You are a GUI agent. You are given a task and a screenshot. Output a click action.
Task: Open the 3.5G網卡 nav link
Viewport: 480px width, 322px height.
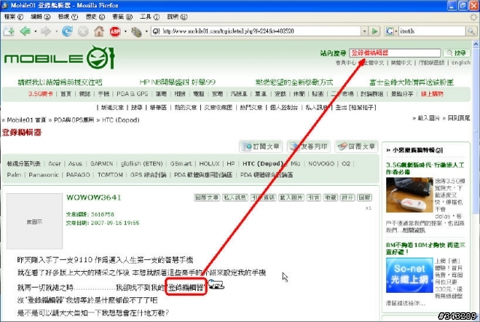(x=40, y=94)
